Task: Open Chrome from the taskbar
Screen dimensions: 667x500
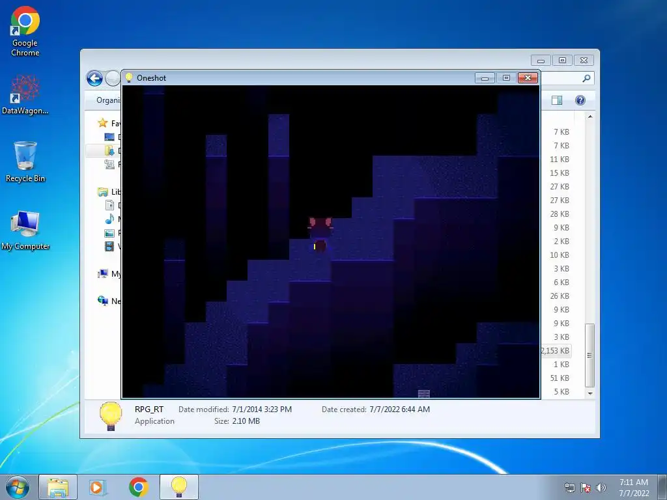Action: tap(138, 487)
